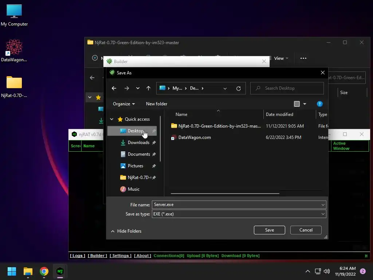
Task: Click New plus icon in File Explorer
Action: click(95, 58)
